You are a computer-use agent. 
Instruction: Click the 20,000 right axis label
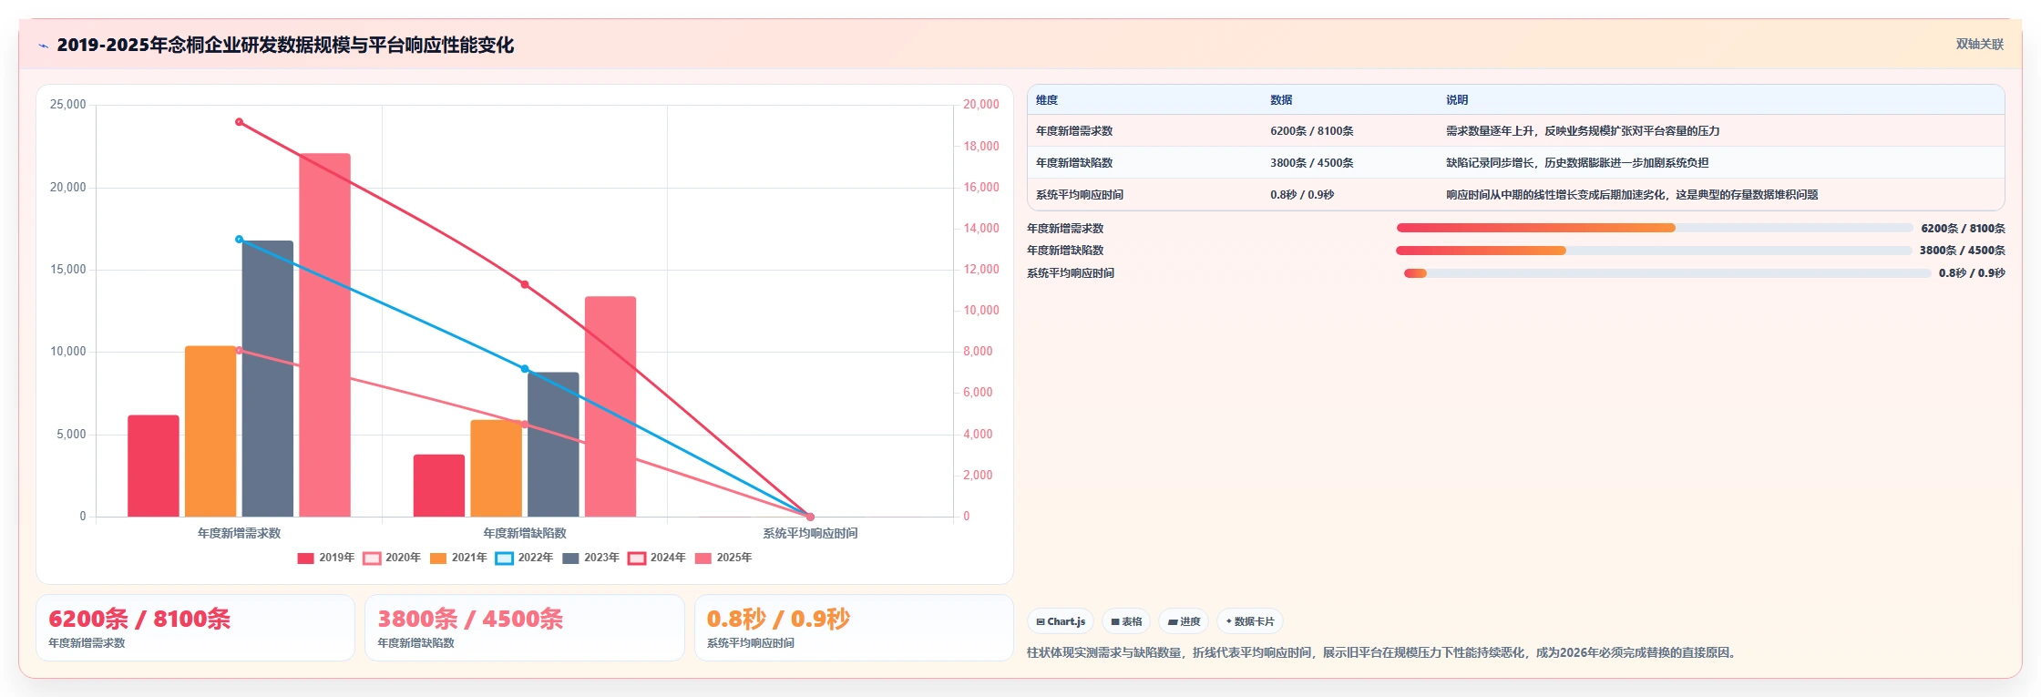tap(981, 105)
